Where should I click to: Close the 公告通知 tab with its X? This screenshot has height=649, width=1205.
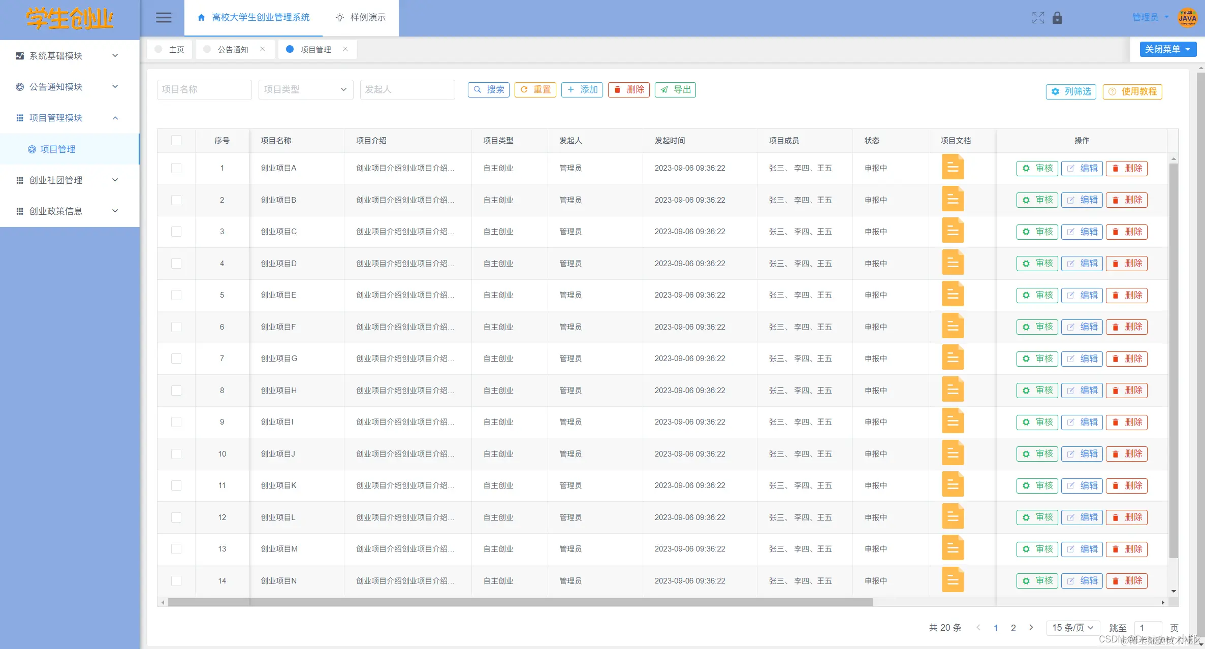(263, 49)
